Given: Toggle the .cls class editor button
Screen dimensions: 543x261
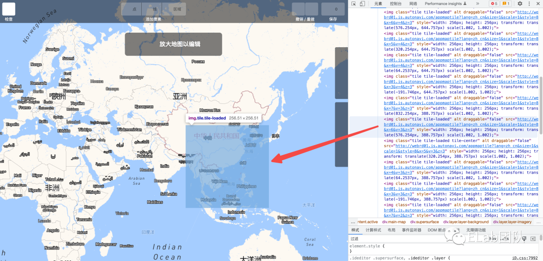Looking at the screenshot, I should tap(505, 238).
